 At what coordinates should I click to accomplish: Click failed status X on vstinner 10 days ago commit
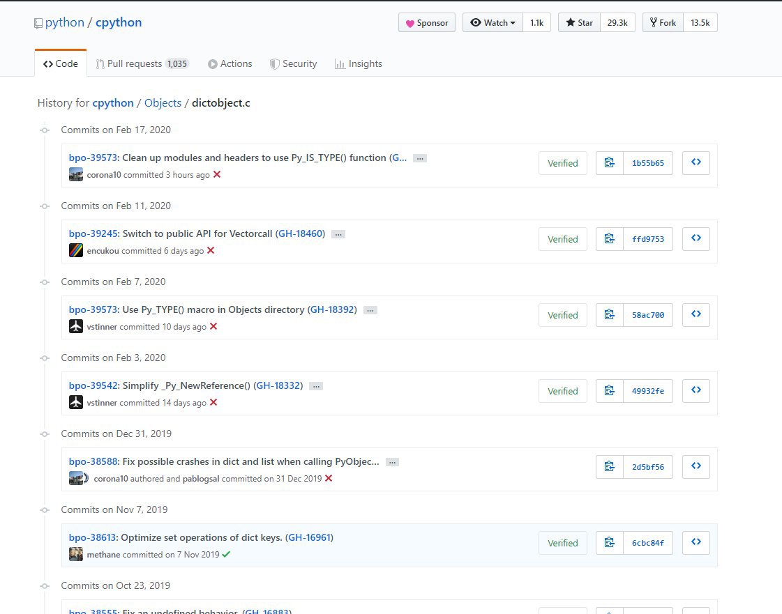tap(213, 326)
